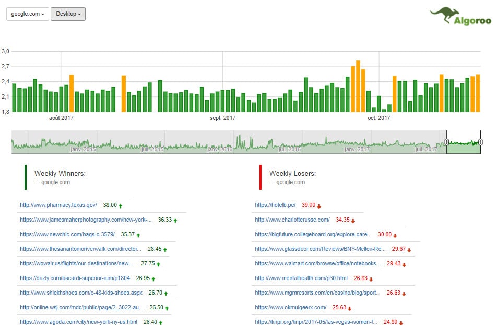Open walmart.com office notebooks link
Viewport: 497px width, 328px height.
pyautogui.click(x=317, y=263)
